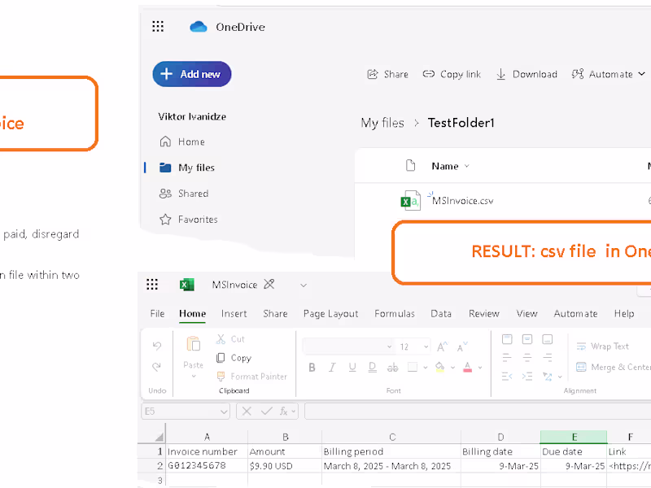
Task: Click the Excel logo icon
Action: click(187, 285)
